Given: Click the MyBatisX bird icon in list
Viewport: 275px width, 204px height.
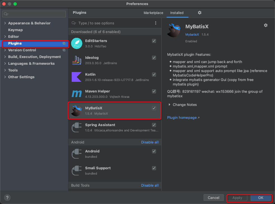Looking at the screenshot, I should pyautogui.click(x=77, y=111).
